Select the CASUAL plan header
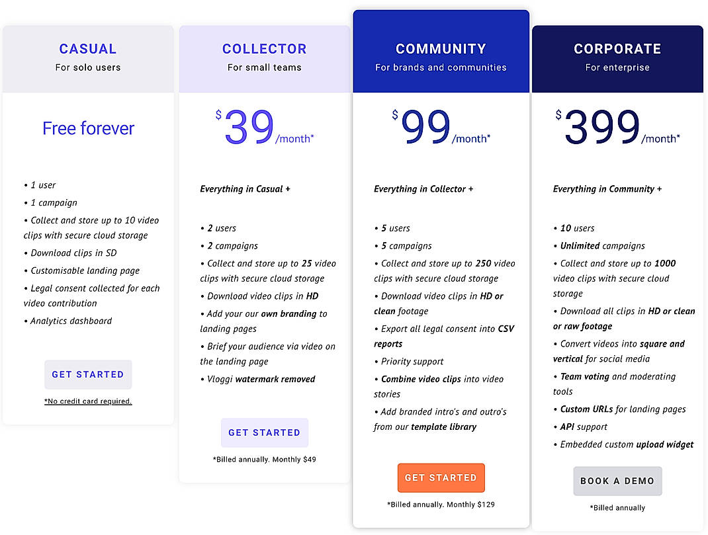 point(88,48)
